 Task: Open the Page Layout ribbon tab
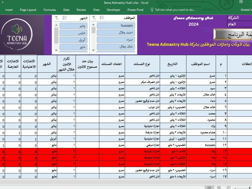tap(28, 10)
